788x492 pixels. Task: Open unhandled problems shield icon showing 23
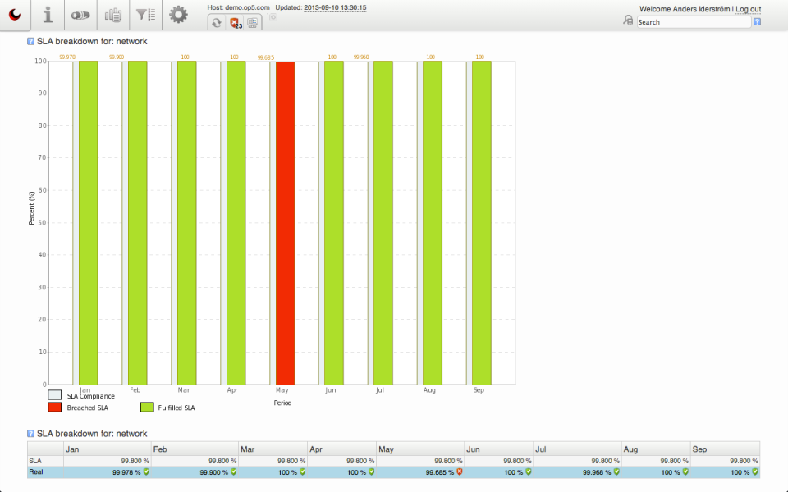point(235,23)
